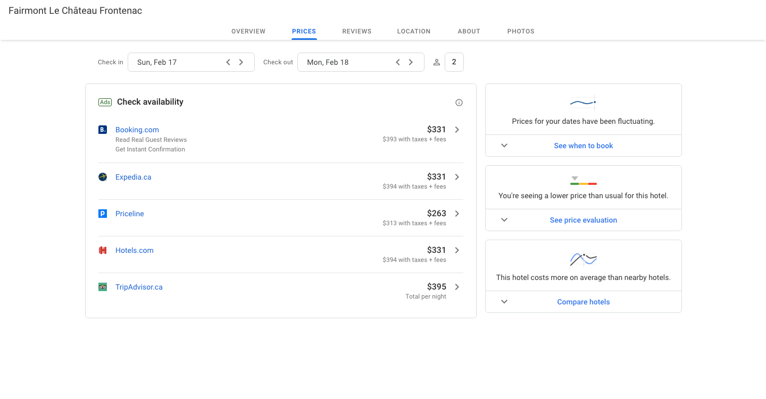Open the Hotels.com link
The image size is (766, 399).
pos(135,250)
